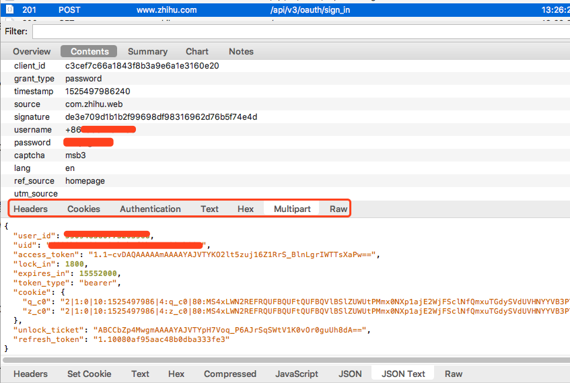Screen dimensions: 570x383
Task: Open response Set Cookie tab
Action: [89, 374]
